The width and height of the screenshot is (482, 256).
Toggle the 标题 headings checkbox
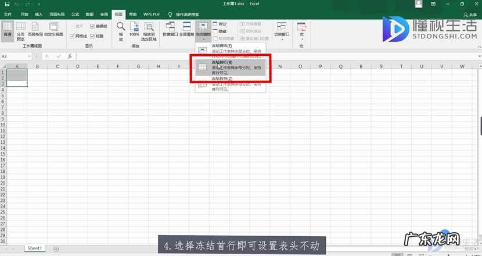point(97,36)
